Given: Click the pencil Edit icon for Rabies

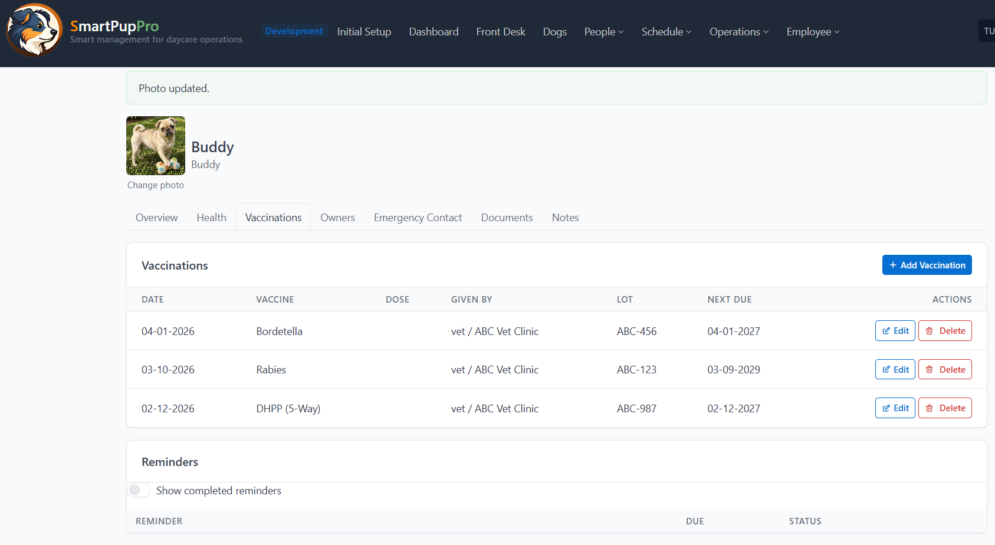Looking at the screenshot, I should 886,370.
